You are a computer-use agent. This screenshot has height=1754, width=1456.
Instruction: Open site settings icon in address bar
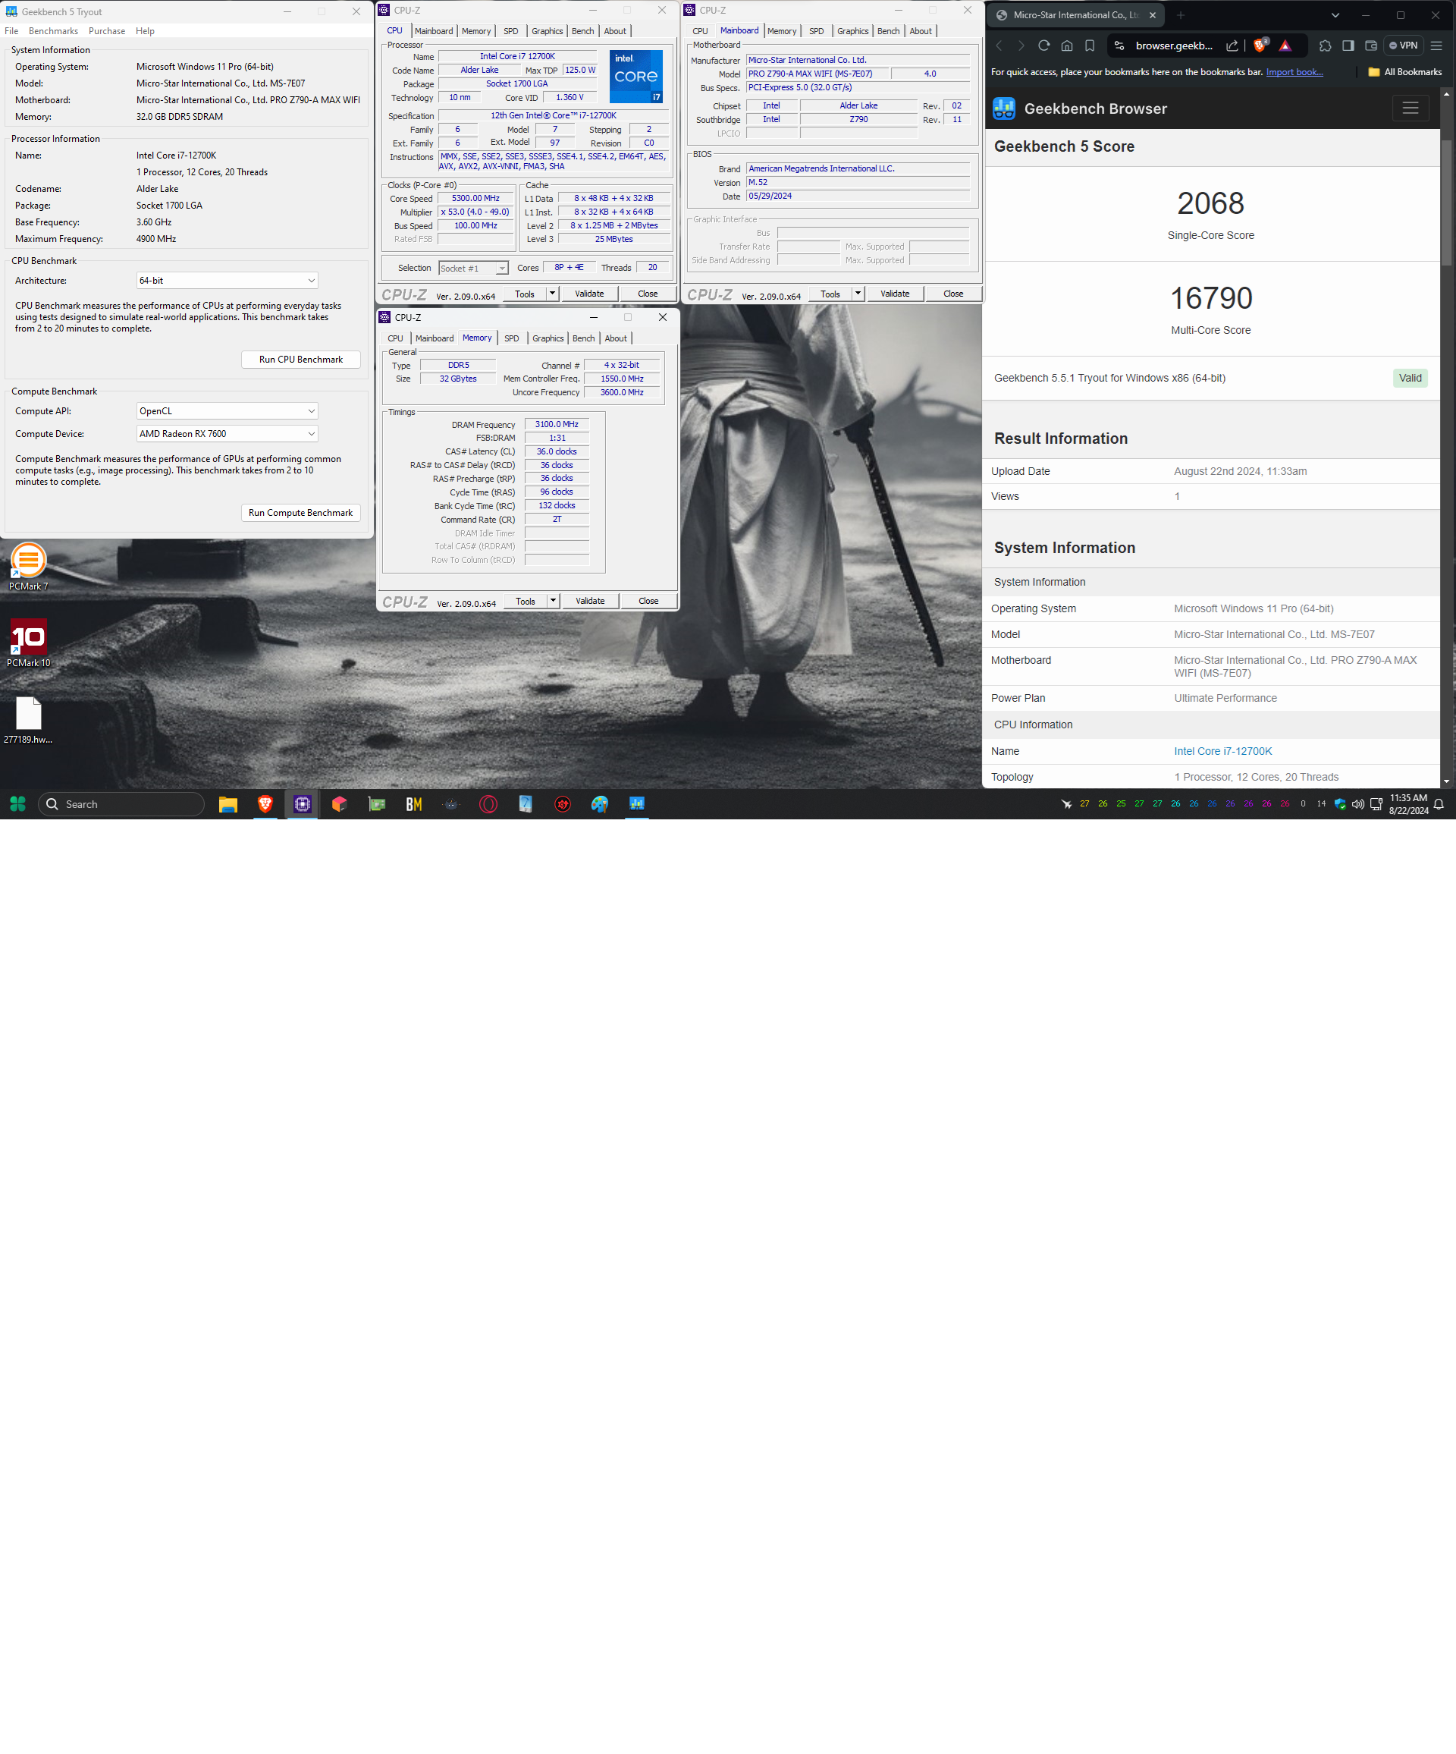point(1119,46)
